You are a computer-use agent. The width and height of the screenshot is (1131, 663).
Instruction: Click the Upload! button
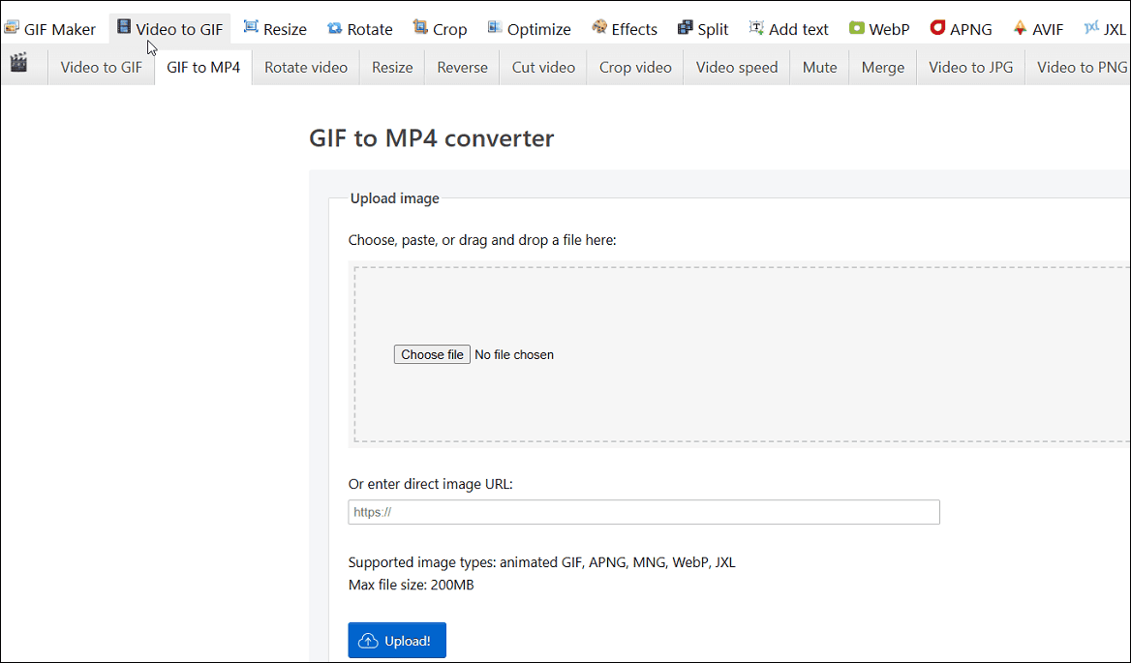pyautogui.click(x=397, y=640)
